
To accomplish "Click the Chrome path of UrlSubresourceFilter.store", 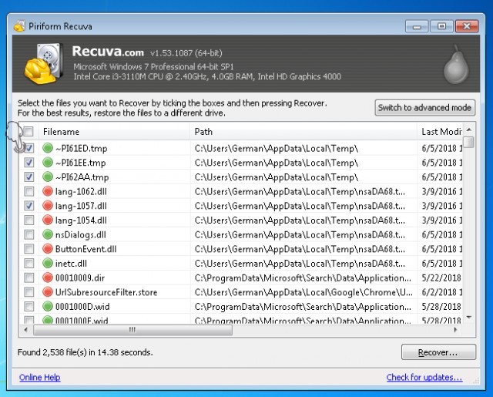I will 304,292.
